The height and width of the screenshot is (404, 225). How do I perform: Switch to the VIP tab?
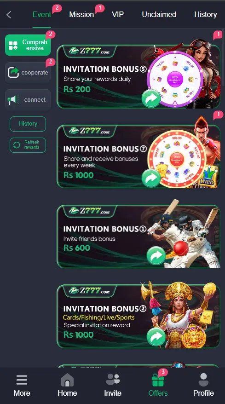coord(118,14)
